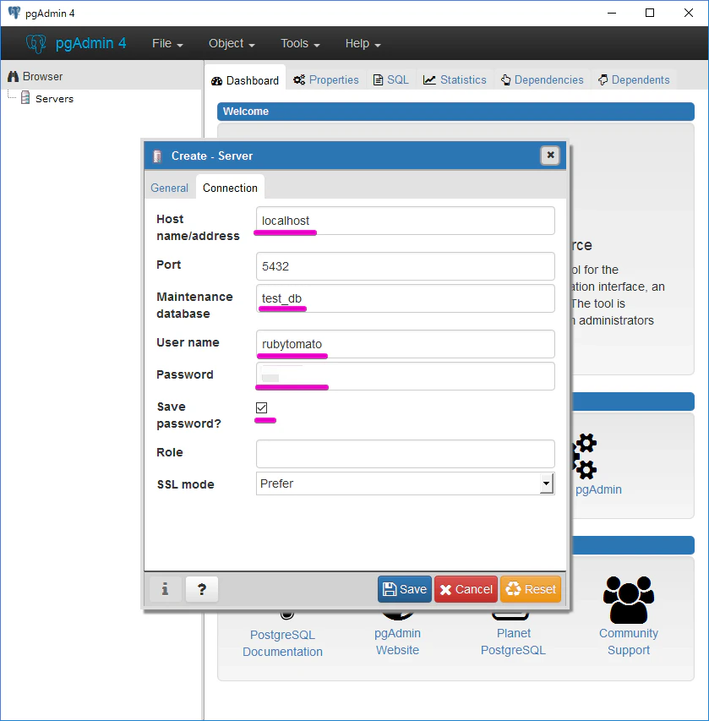Click the Browser binoculars icon
This screenshot has height=721, width=709.
pyautogui.click(x=13, y=76)
